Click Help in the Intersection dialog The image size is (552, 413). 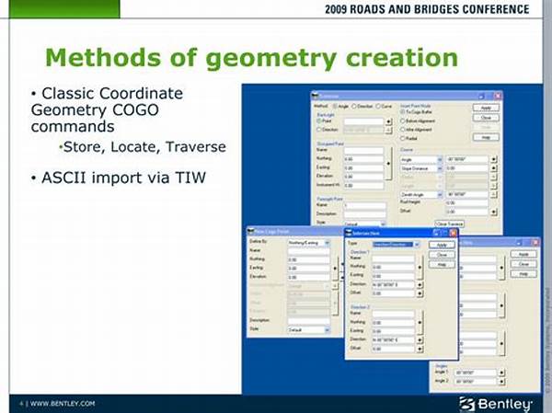[442, 265]
